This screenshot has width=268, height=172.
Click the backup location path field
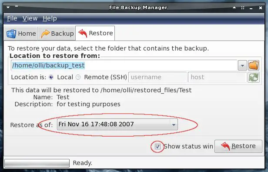point(124,65)
